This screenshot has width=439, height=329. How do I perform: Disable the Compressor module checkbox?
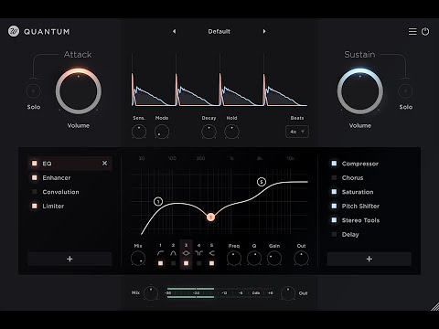point(334,164)
